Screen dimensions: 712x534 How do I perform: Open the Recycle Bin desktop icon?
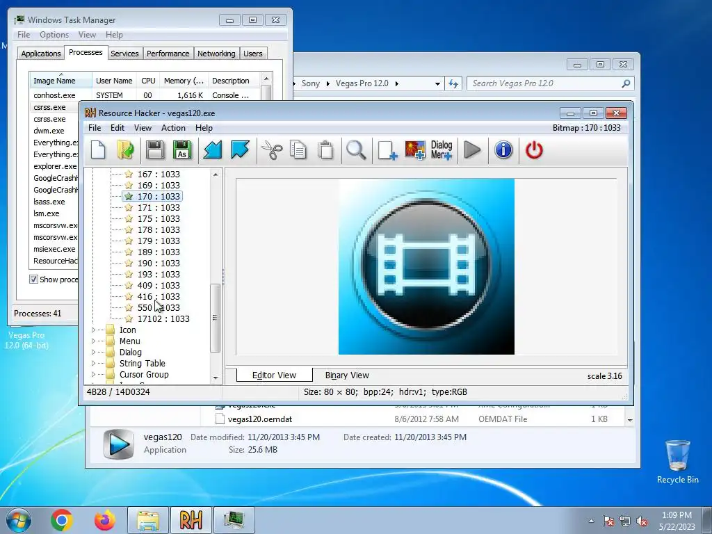click(677, 462)
